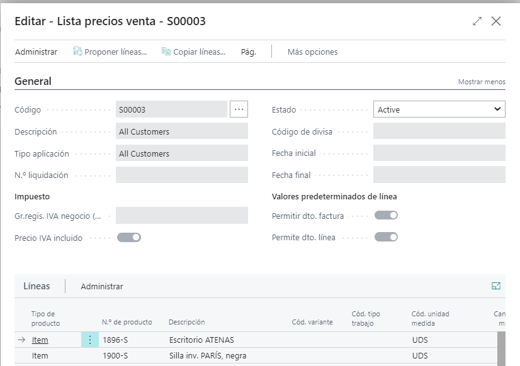Click the underlined Item link in first row
This screenshot has width=520, height=366.
tap(40, 340)
